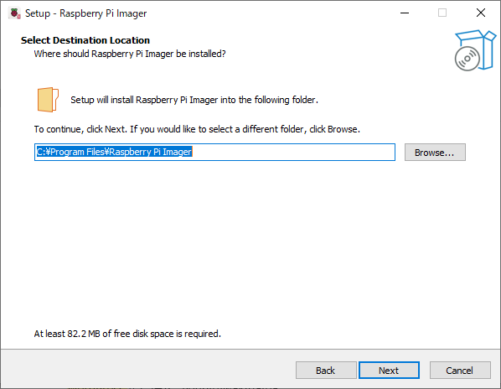
Task: Click the Setup - Raspberry Pi Imager title text
Action: 86,13
